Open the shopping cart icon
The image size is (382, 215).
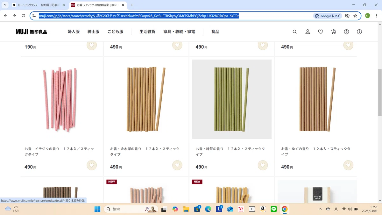334,32
